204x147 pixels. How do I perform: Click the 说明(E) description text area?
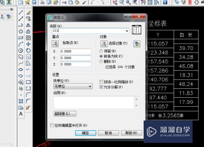(94, 102)
